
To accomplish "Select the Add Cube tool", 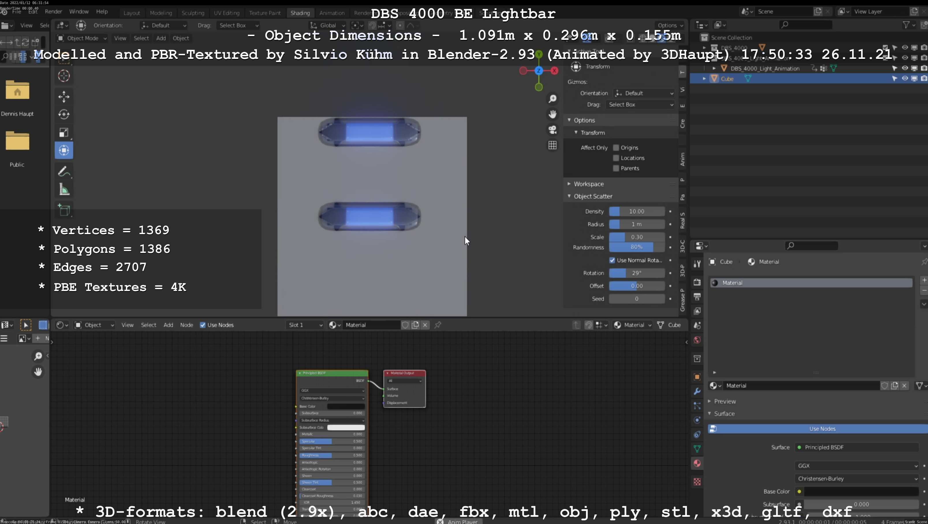I will (64, 210).
